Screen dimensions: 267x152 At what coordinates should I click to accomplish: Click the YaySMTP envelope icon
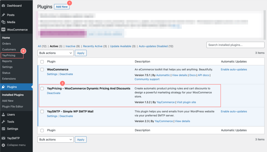tap(3, 138)
